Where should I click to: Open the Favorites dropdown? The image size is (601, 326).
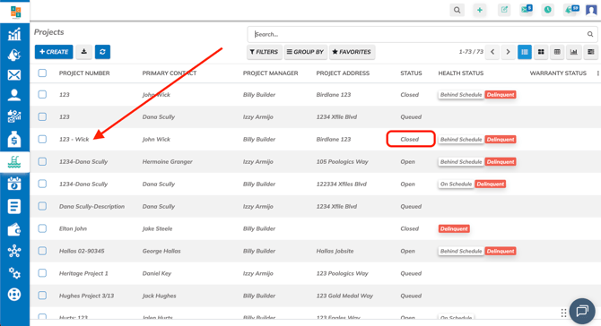352,52
